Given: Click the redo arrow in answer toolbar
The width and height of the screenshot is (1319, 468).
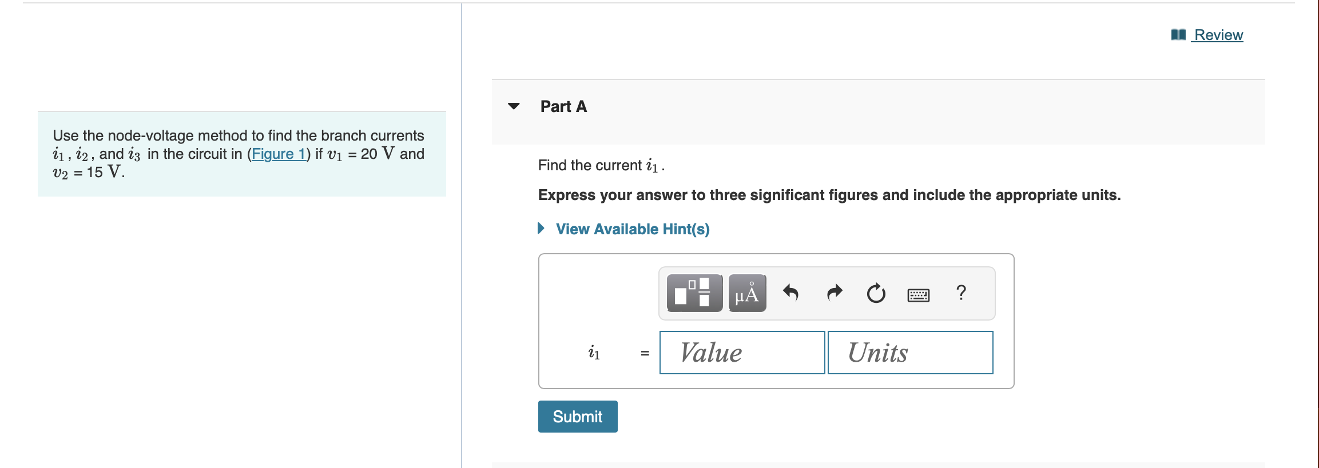Looking at the screenshot, I should coord(833,293).
